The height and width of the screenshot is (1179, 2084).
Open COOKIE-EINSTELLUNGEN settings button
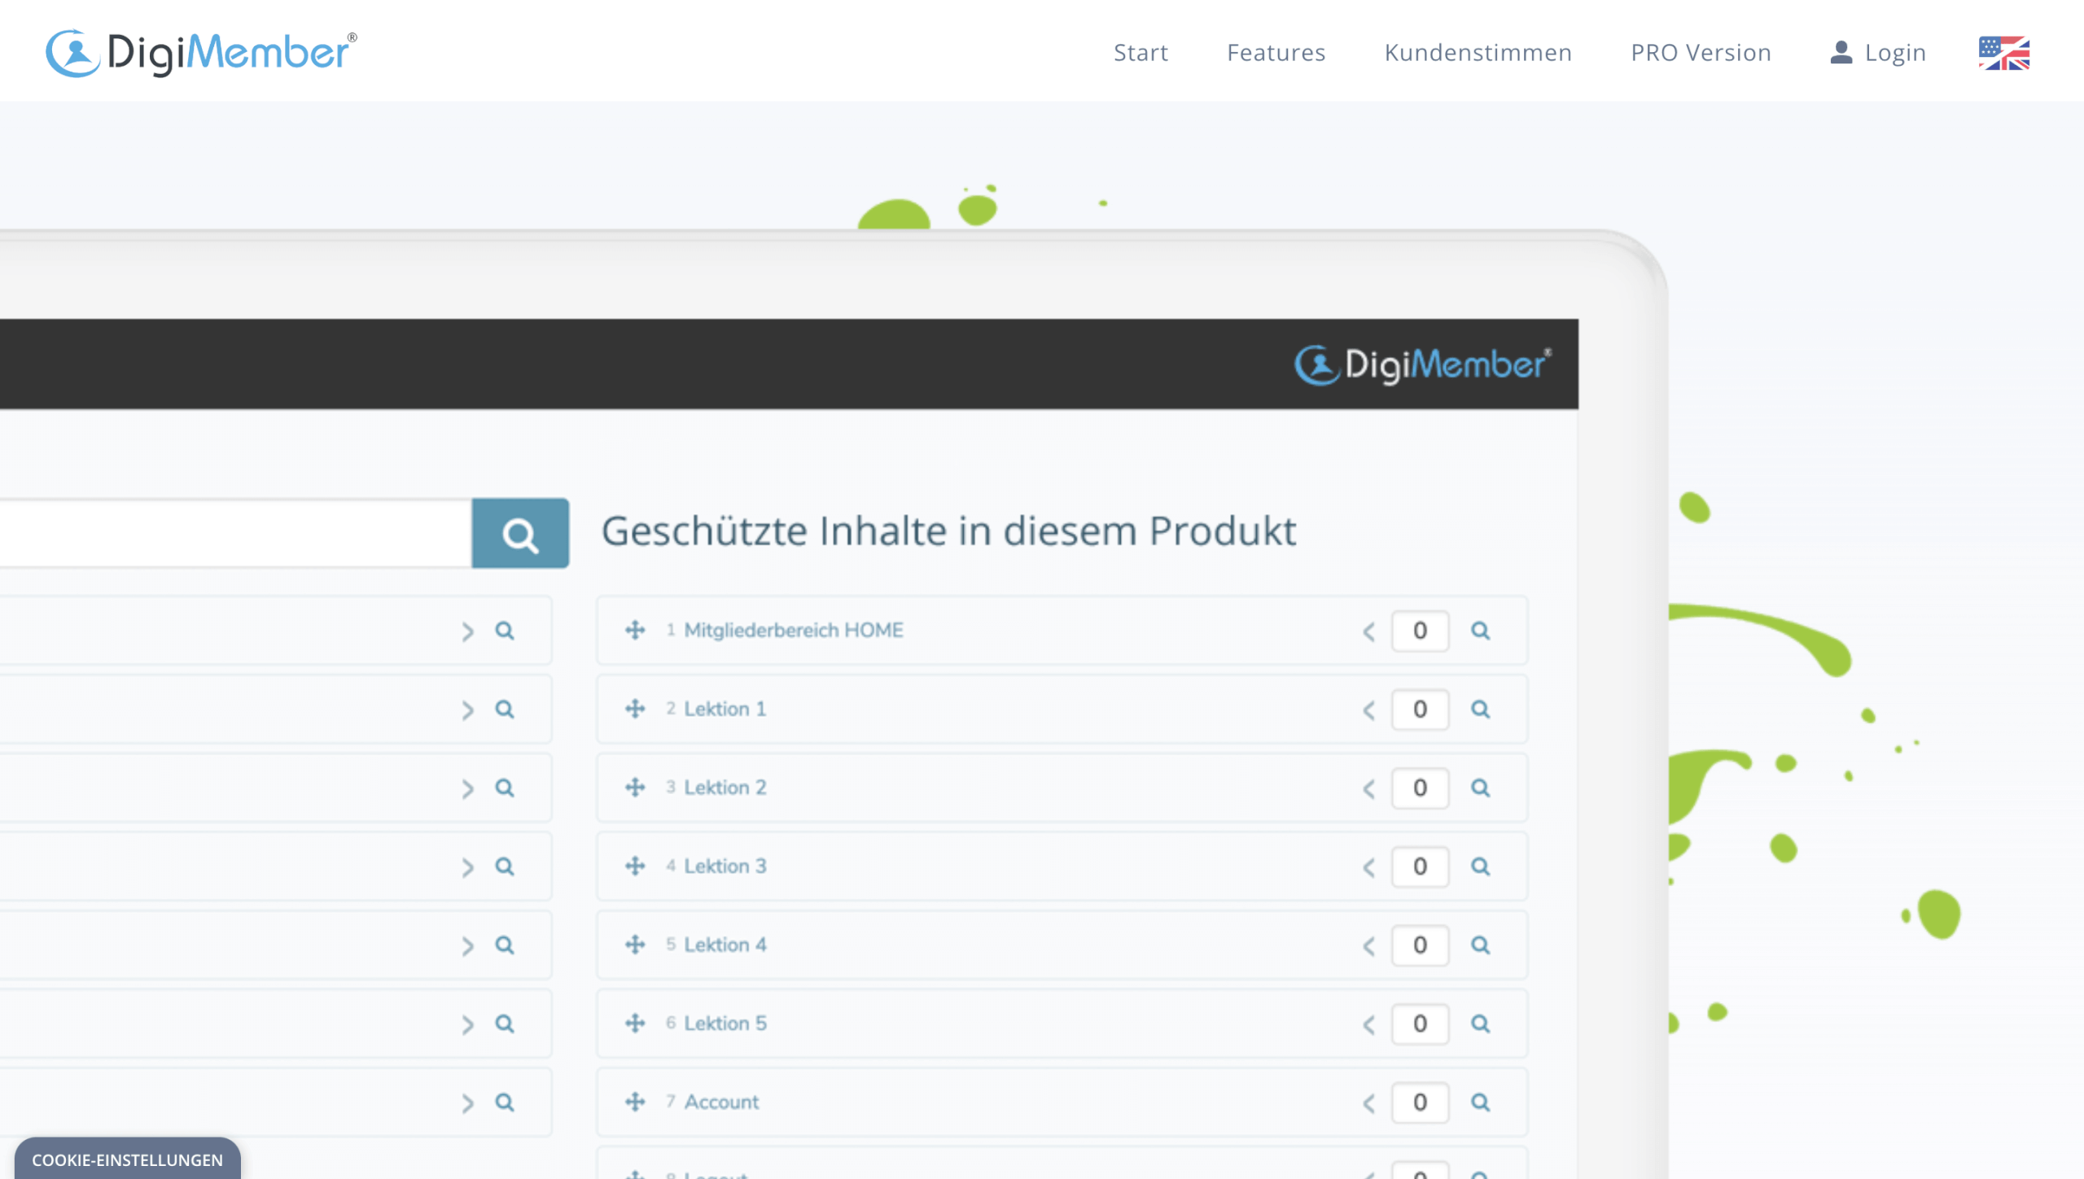[x=127, y=1159]
